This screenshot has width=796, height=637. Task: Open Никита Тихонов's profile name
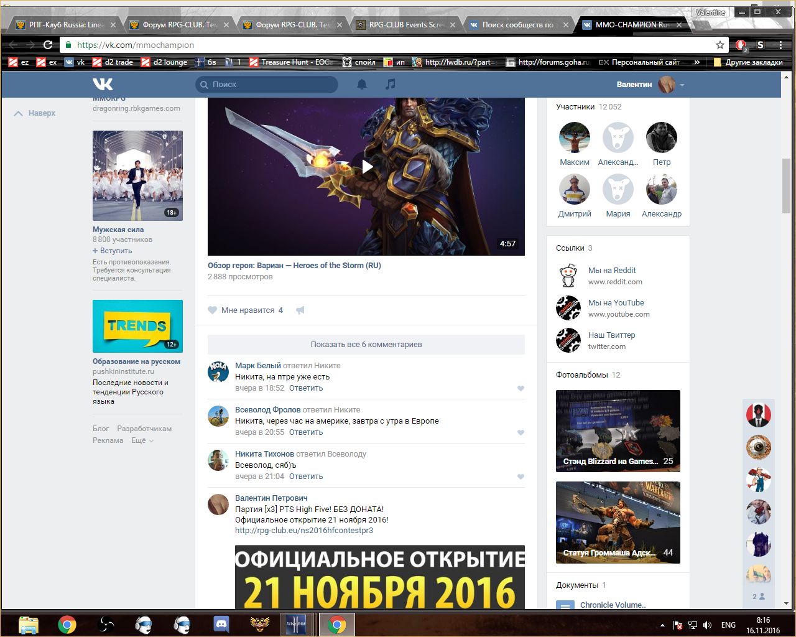point(264,454)
